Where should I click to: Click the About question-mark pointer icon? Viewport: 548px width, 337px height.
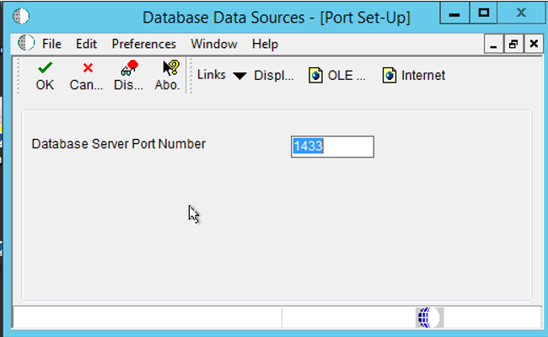pos(170,67)
